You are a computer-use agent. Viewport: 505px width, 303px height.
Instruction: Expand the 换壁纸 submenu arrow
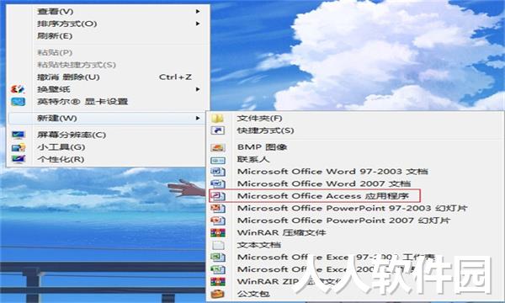coord(198,89)
